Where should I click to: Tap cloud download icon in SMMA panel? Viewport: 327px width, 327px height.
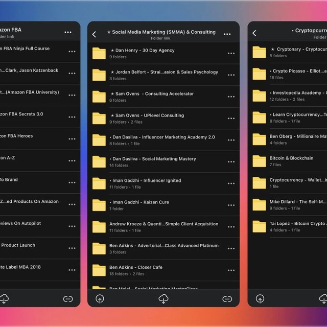[x=163, y=299]
